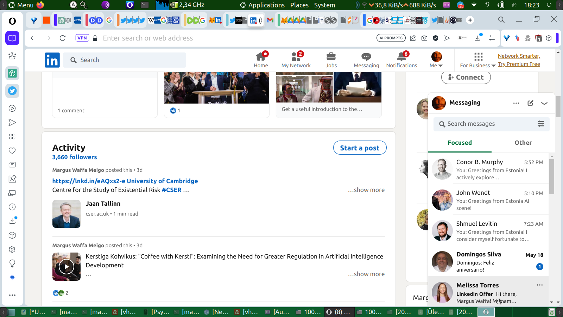Compose a new message in Messaging panel
This screenshot has width=563, height=317.
click(530, 103)
